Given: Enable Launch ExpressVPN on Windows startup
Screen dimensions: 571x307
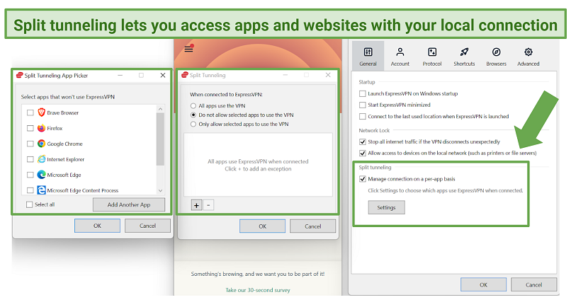Looking at the screenshot, I should pos(362,93).
